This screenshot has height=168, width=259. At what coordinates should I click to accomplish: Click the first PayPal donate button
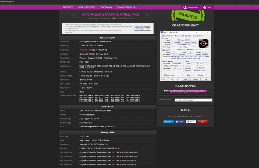click(x=138, y=28)
